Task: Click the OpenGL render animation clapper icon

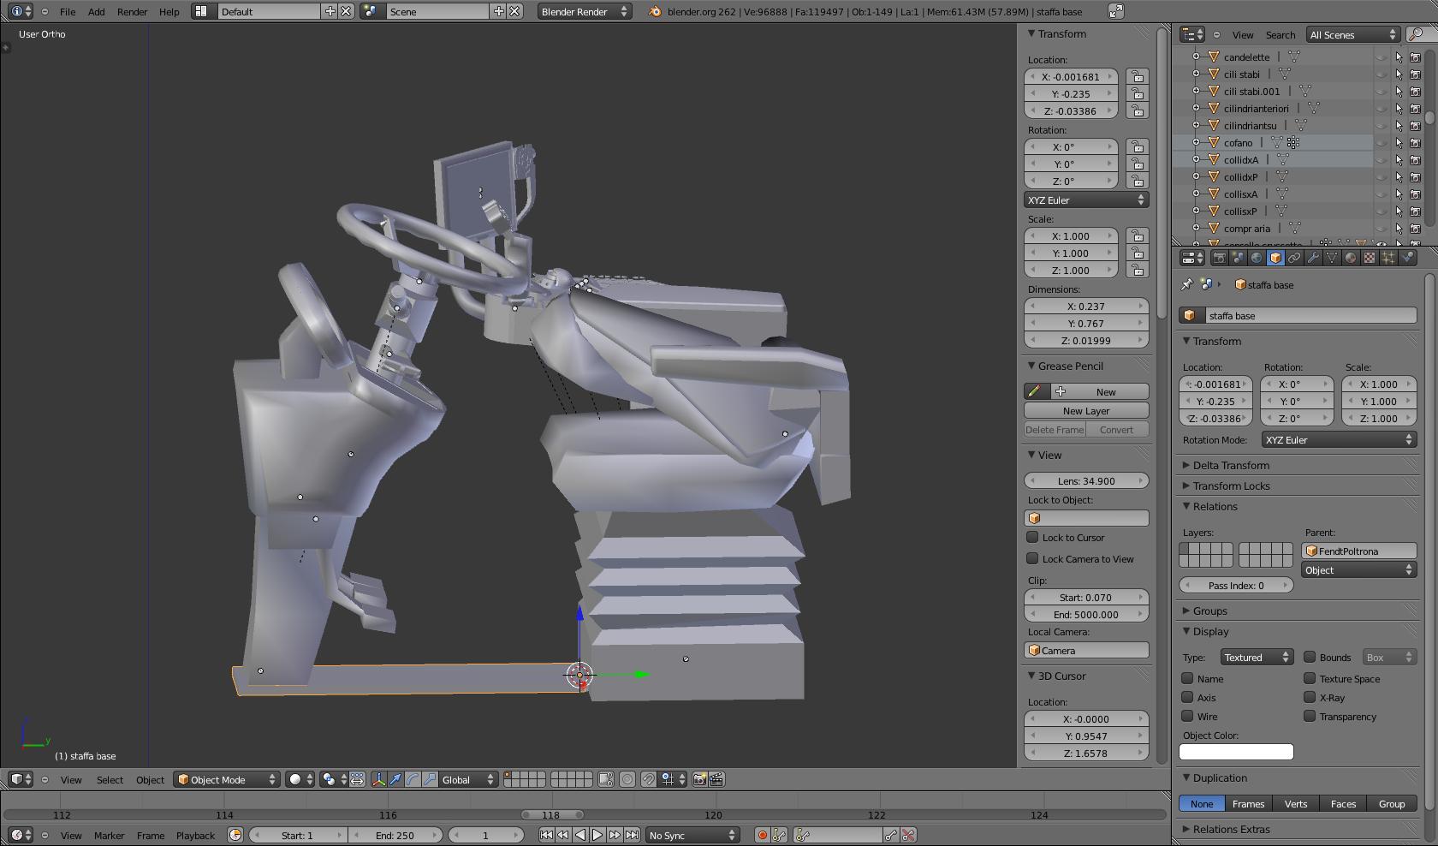Action: 717,779
